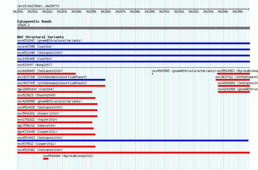Screen dimensions: 258x170
Task: Open nsv833097 (Wong2007) variant label
Action: pos(35,65)
